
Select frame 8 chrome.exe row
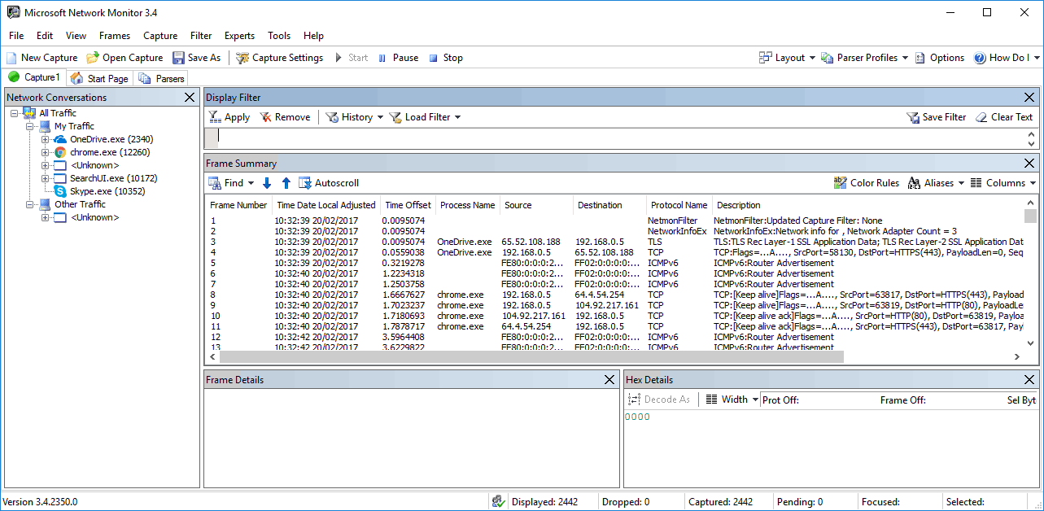[x=615, y=295]
